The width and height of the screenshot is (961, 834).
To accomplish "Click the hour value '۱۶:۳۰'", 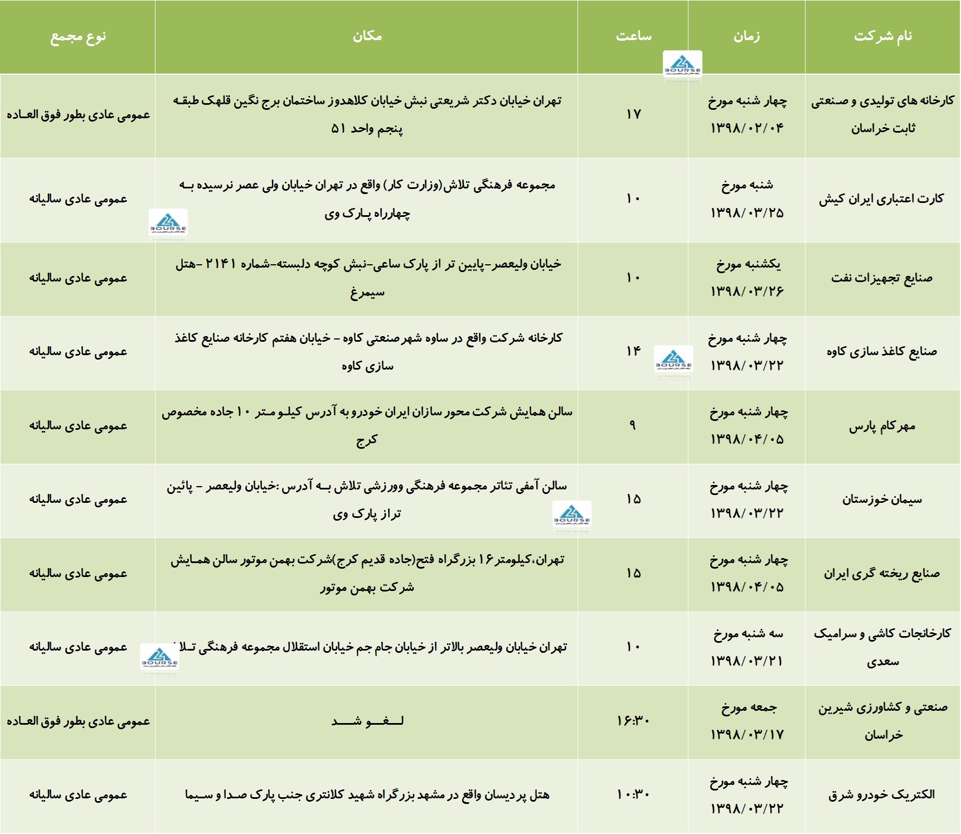I will pos(633,721).
